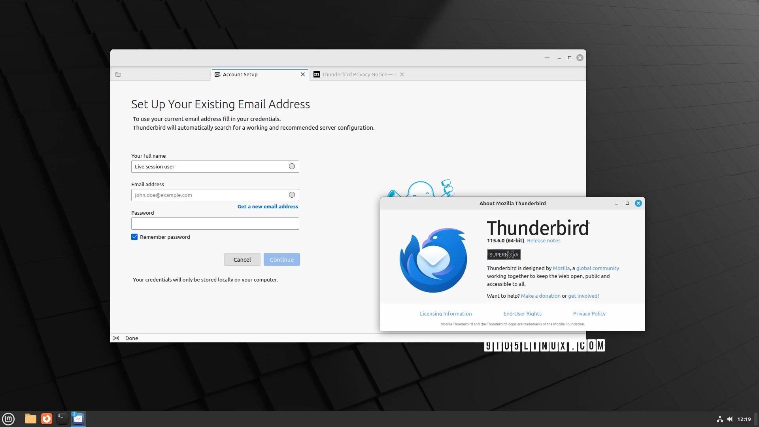Screen dimensions: 759x427
Task: Click the folder icon in the tab bar
Action: click(x=118, y=74)
